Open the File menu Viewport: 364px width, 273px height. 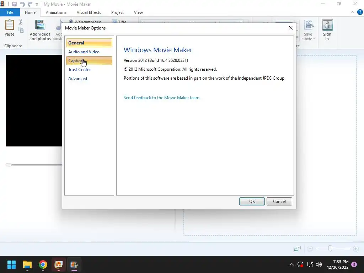10,12
